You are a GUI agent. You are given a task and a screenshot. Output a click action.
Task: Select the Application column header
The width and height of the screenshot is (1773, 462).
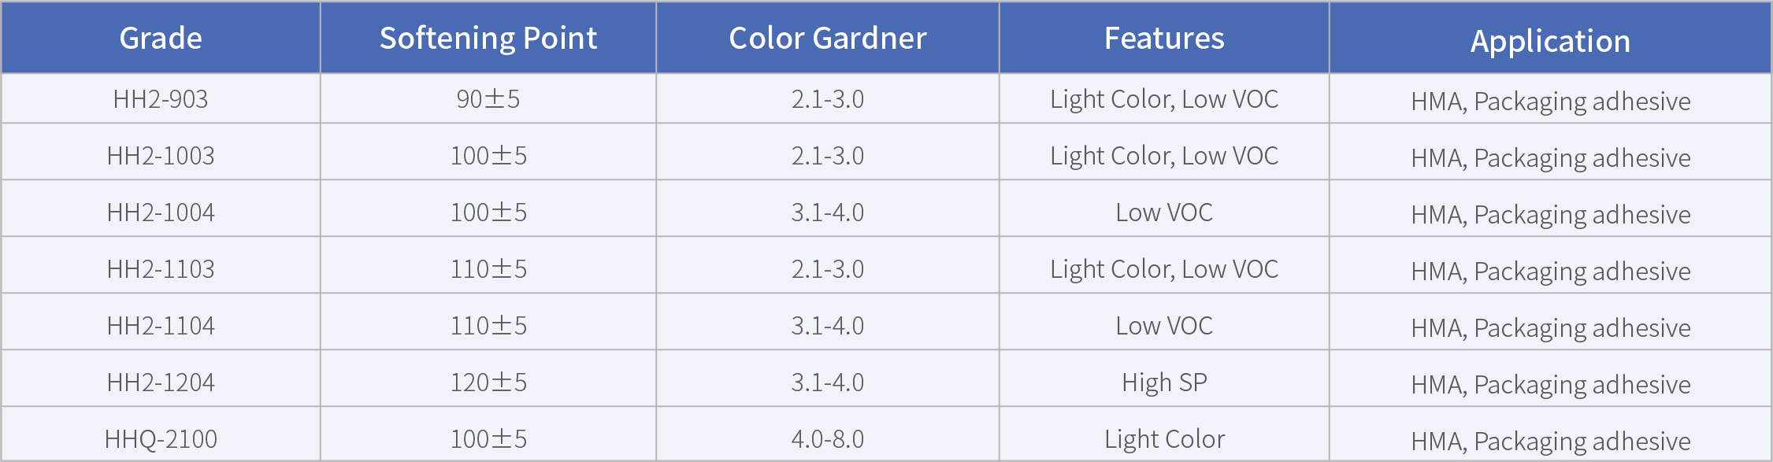point(1550,40)
